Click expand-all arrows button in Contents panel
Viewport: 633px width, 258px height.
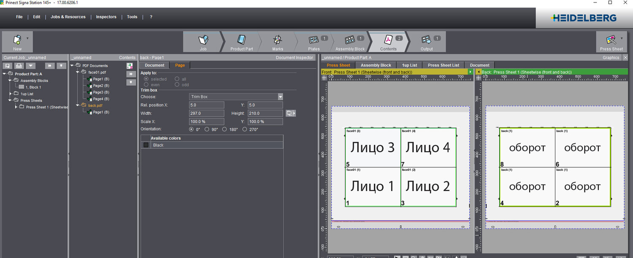point(131,74)
